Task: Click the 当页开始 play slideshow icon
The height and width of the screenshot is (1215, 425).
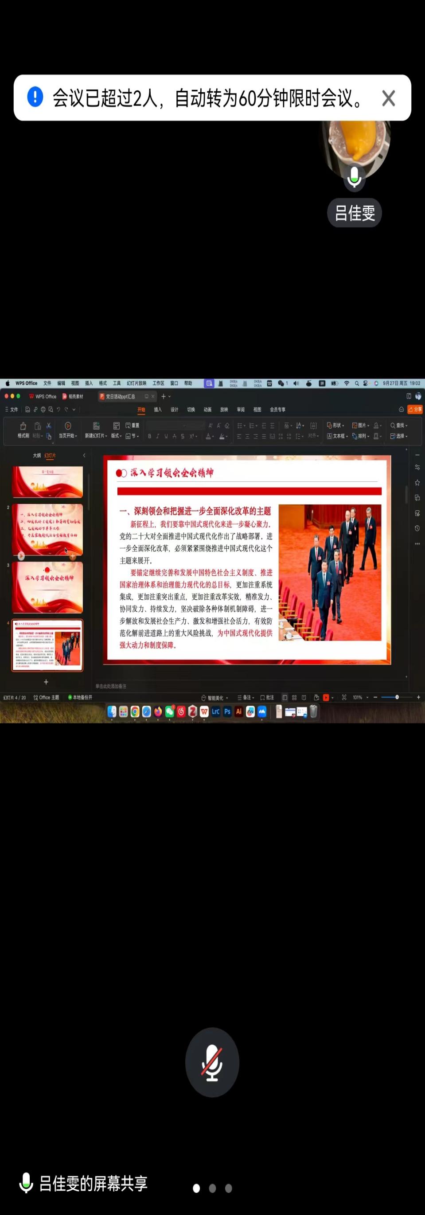Action: 67,426
